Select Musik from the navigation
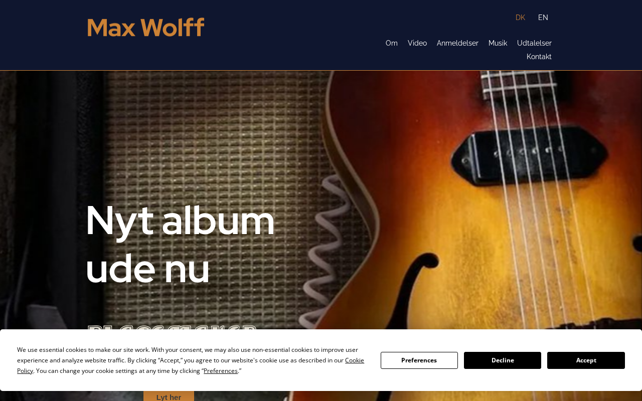This screenshot has height=401, width=642. (x=498, y=43)
